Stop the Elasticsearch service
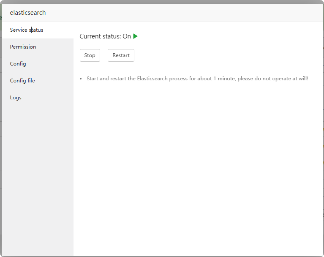324x257 pixels. (90, 55)
